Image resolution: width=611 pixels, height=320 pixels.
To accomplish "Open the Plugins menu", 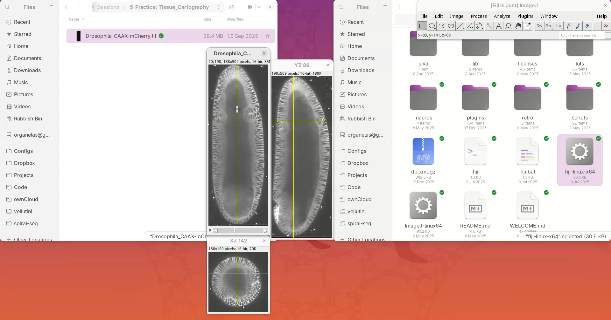I will (x=525, y=16).
